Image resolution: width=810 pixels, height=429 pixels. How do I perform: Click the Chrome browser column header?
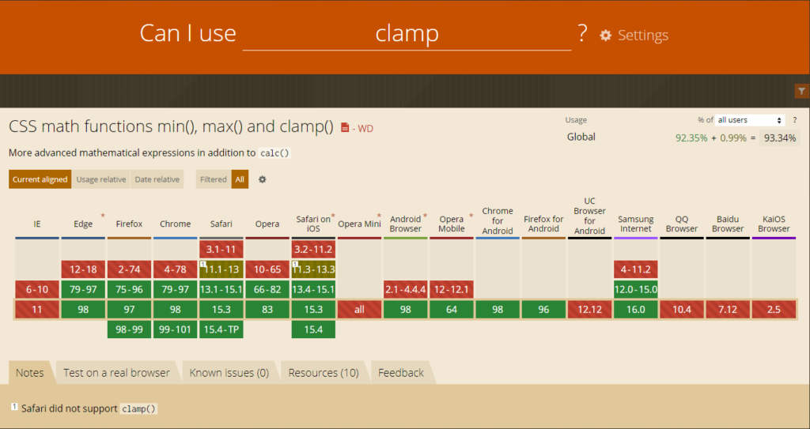175,224
